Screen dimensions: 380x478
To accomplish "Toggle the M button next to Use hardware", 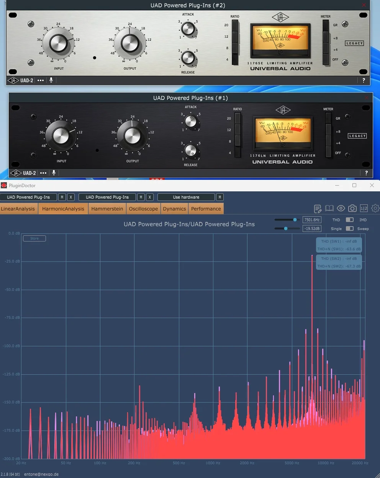I will [x=219, y=197].
